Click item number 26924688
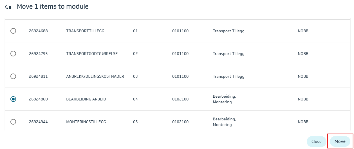Viewport: 354px width, 149px height. (38, 31)
